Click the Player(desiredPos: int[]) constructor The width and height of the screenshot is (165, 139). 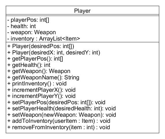(x=41, y=46)
